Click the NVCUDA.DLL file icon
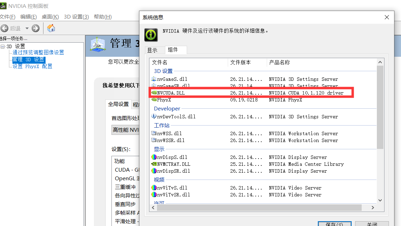 point(154,93)
